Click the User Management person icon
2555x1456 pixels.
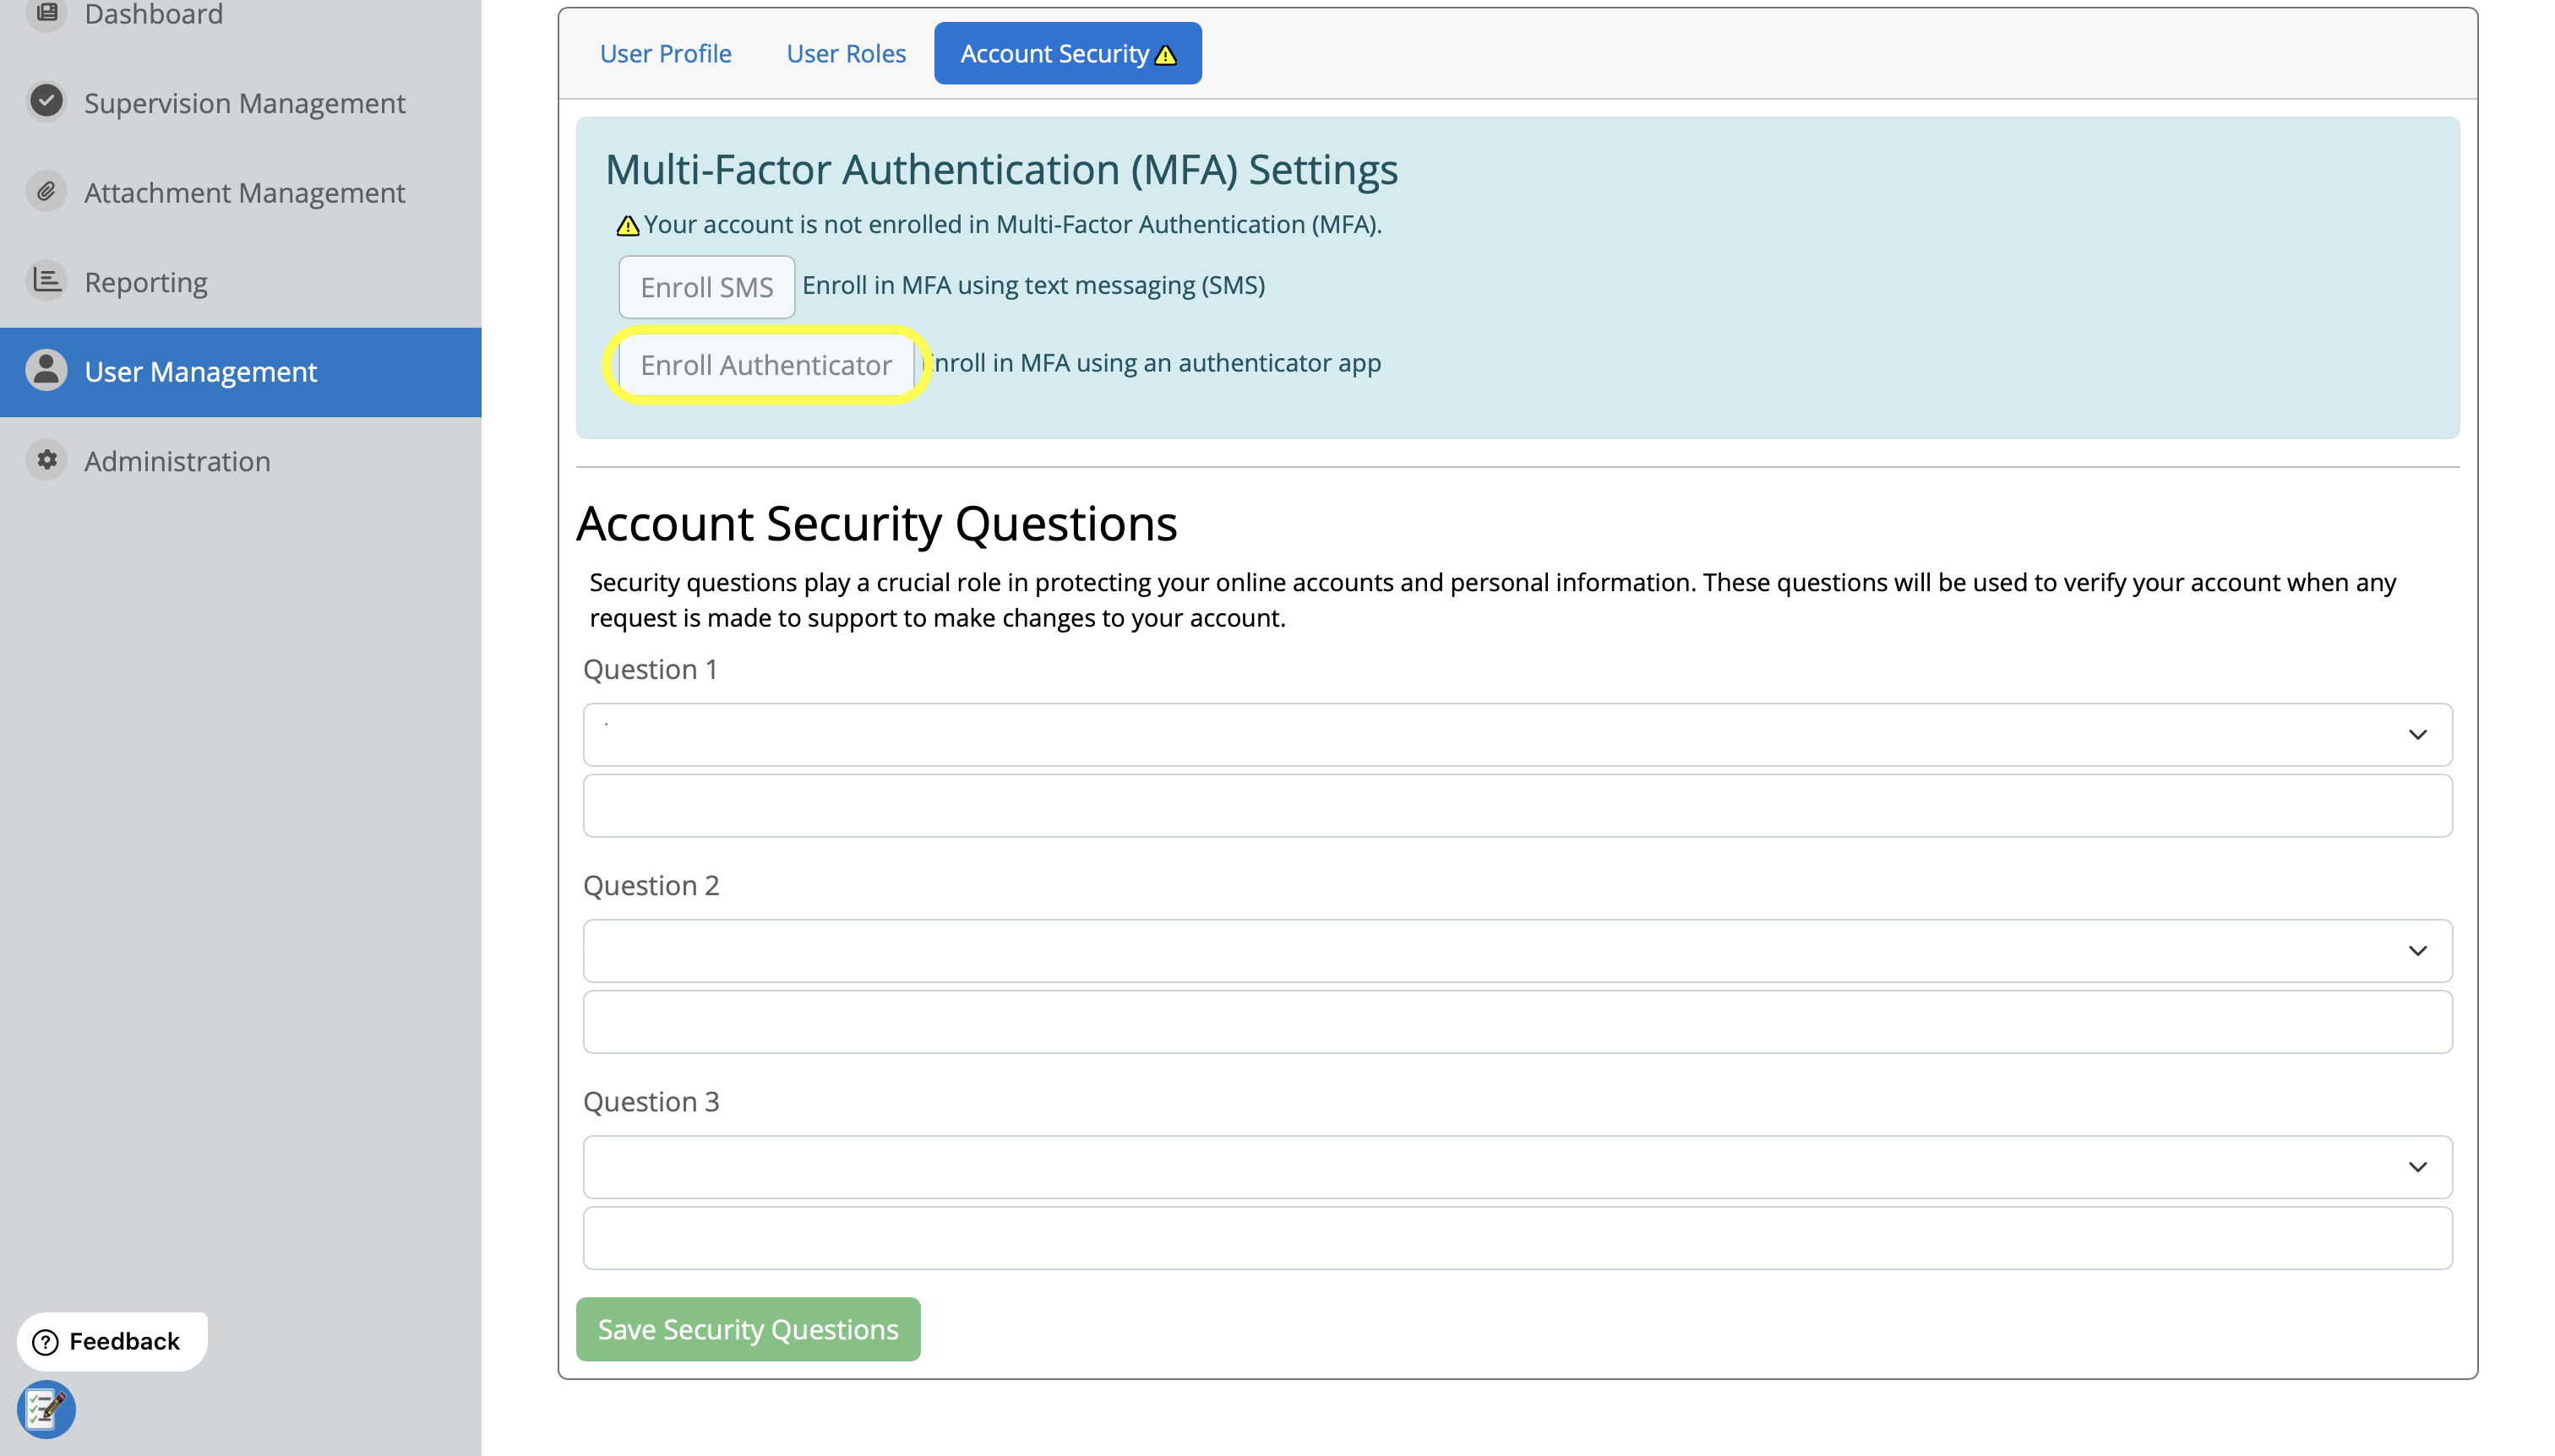point(46,370)
